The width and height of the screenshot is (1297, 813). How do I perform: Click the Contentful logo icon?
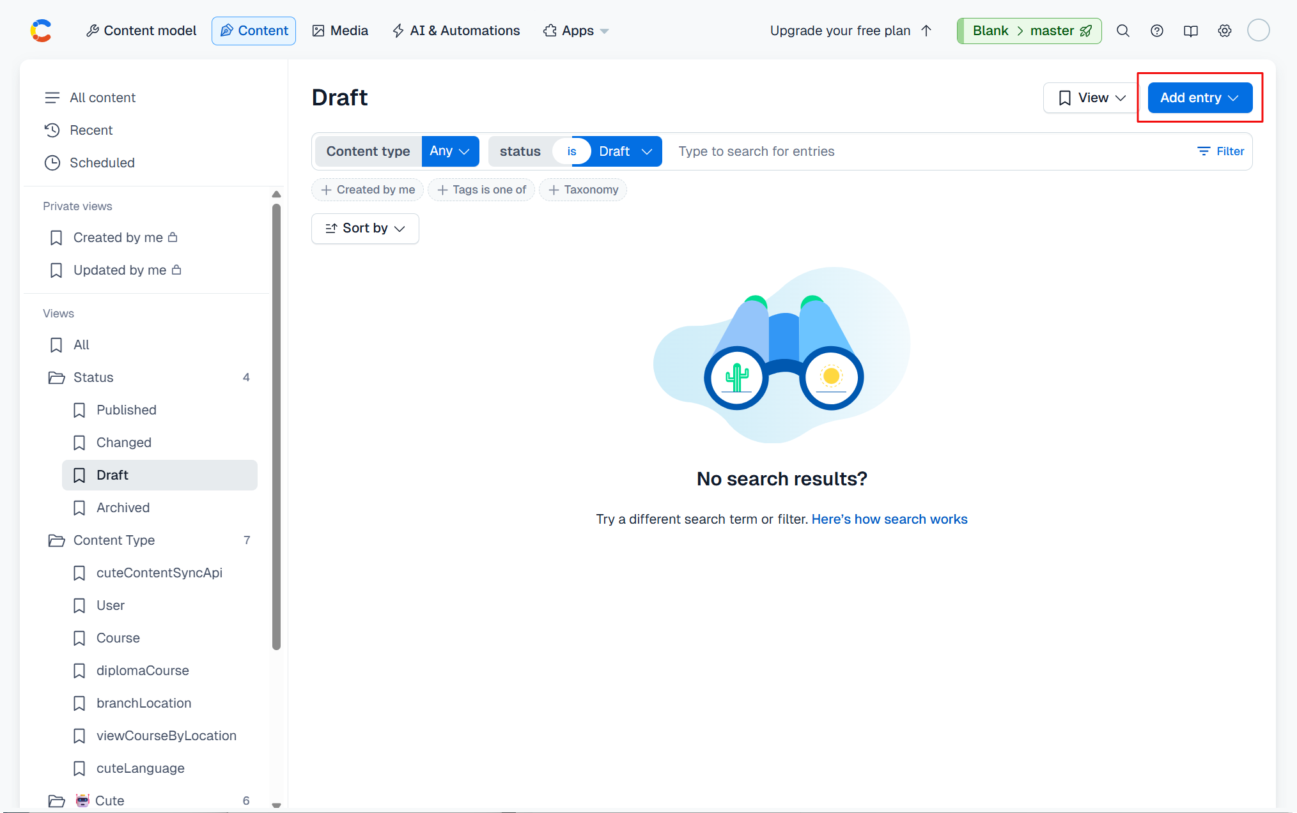41,31
